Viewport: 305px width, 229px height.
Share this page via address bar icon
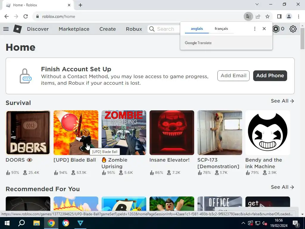pyautogui.click(x=258, y=17)
